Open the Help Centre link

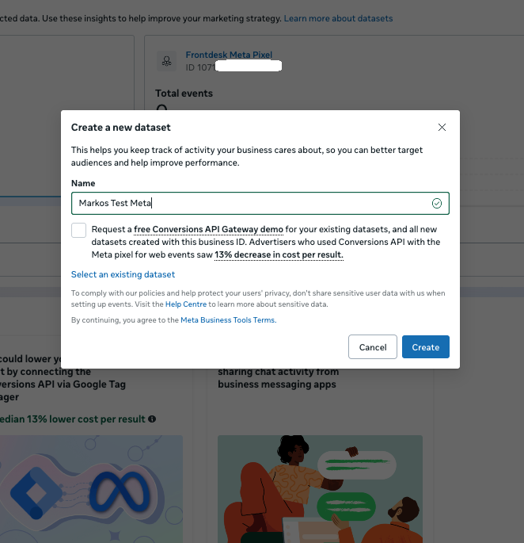(x=186, y=304)
